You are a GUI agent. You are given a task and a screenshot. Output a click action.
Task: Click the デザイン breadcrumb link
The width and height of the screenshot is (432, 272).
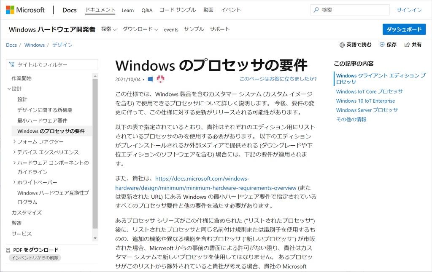[x=62, y=45]
